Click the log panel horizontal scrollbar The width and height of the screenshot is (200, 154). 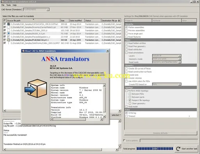coord(54,149)
